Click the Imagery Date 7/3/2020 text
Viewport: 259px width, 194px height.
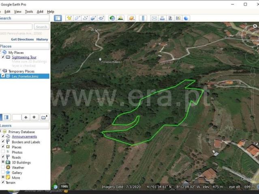121,187
